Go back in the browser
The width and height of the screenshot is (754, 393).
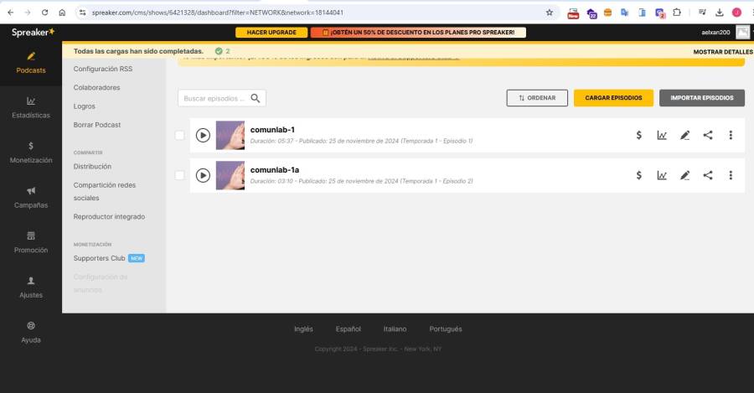coord(11,13)
